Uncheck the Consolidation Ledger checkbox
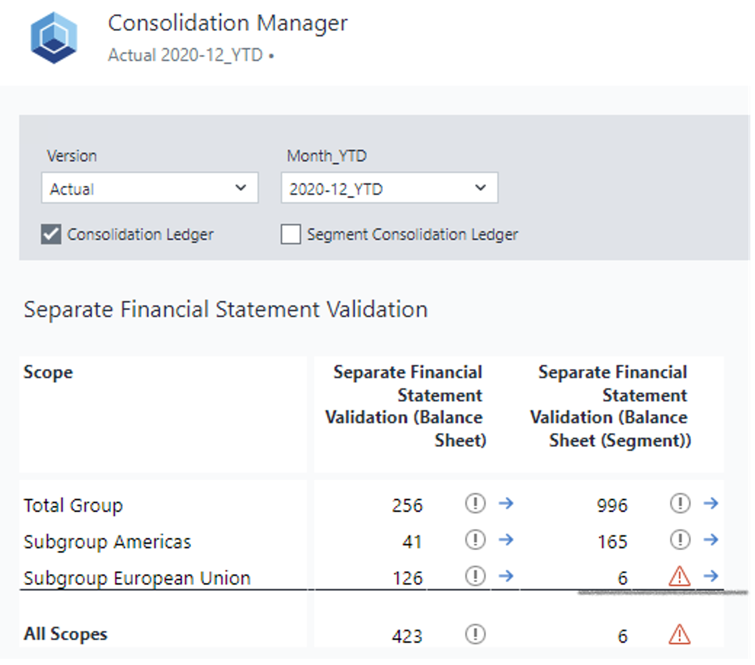This screenshot has width=755, height=665. tap(51, 234)
